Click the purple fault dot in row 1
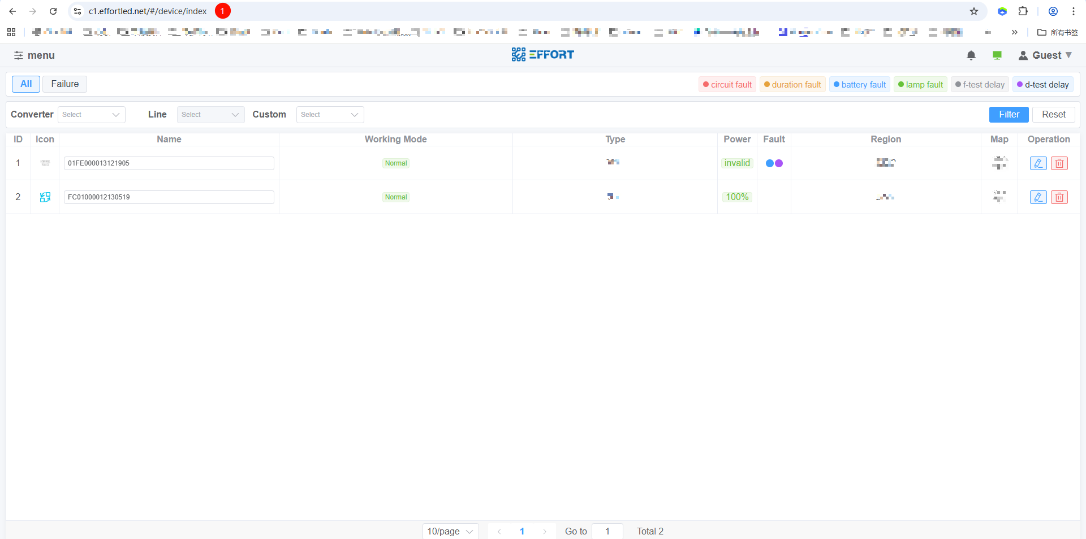Viewport: 1086px width, 539px height. tap(779, 163)
